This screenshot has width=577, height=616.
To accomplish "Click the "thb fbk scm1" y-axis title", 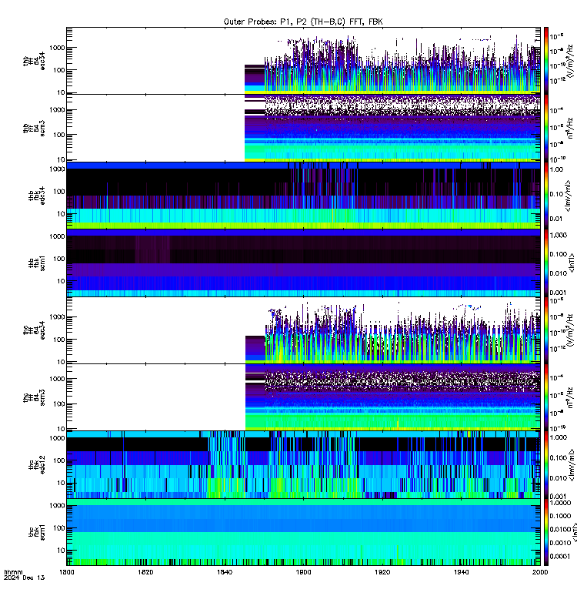I will [x=37, y=263].
